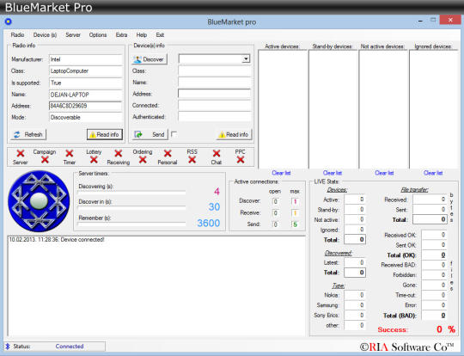
Task: Tick the checkbox next to Send button
Action: (x=174, y=134)
